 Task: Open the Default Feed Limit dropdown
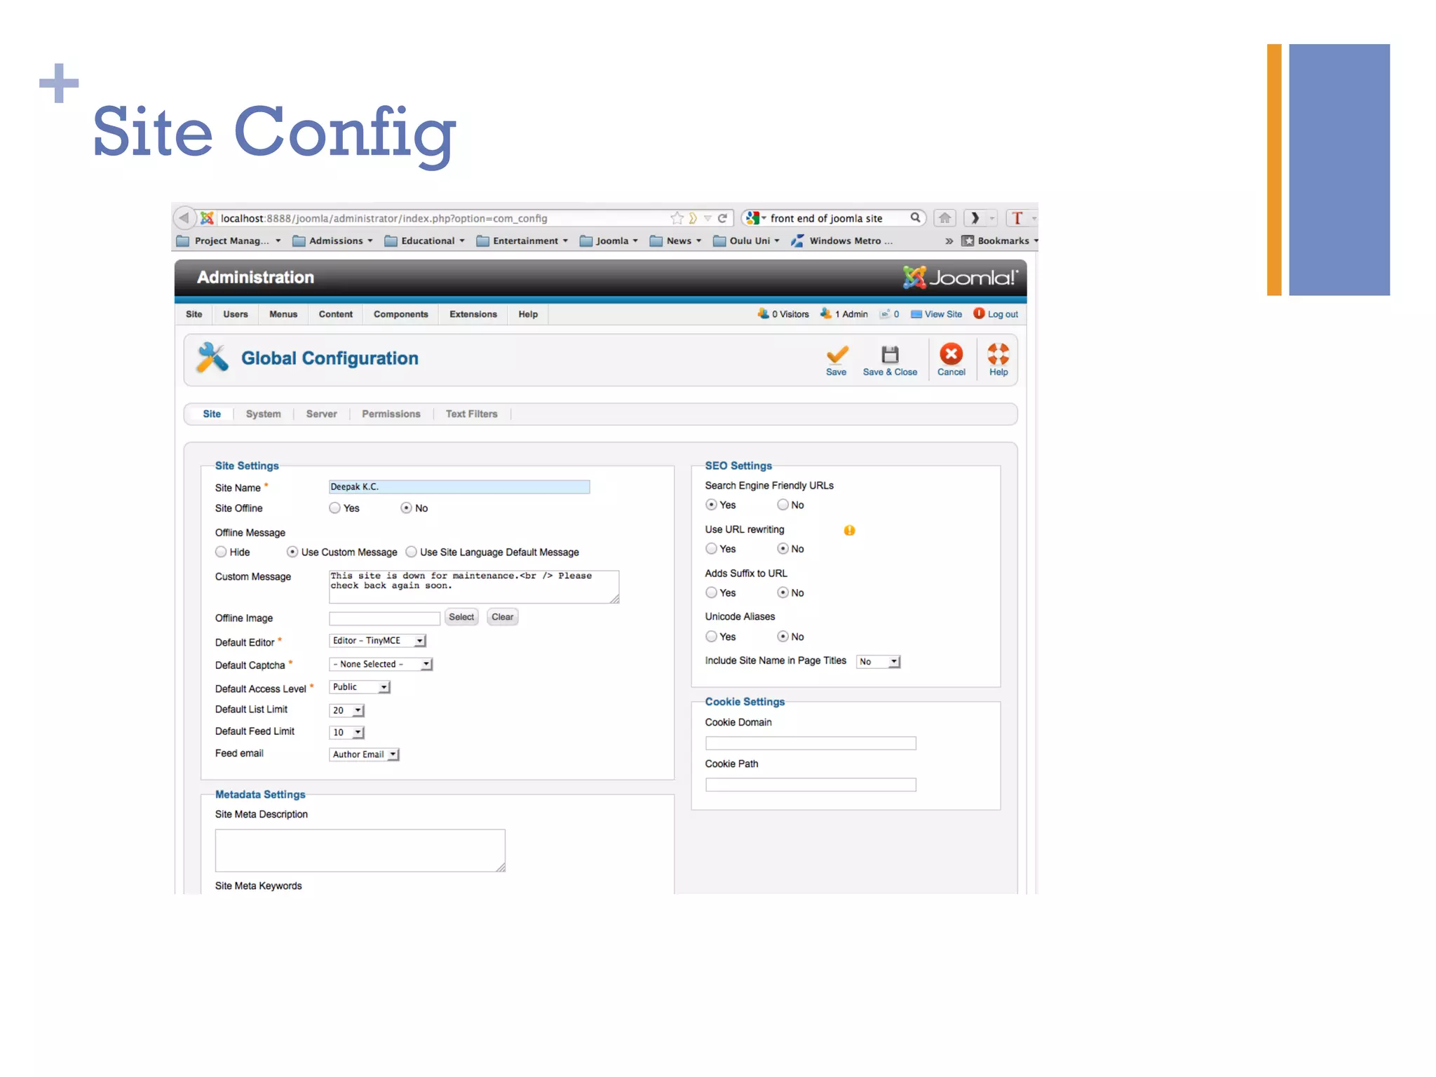(x=346, y=732)
